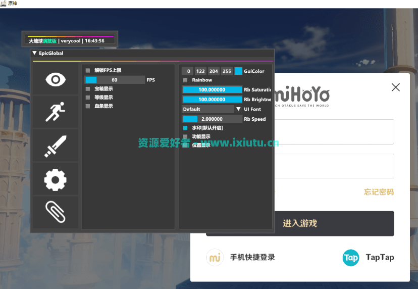Viewport: 418px width, 289px height.
Task: Enable the 功能显示 checkbox
Action: point(185,136)
